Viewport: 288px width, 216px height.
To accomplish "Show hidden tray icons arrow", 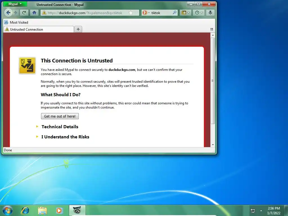I will point(261,211).
